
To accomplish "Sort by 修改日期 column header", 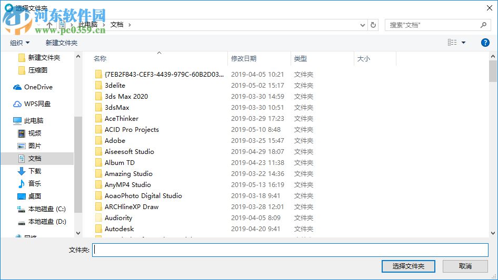I will click(244, 59).
